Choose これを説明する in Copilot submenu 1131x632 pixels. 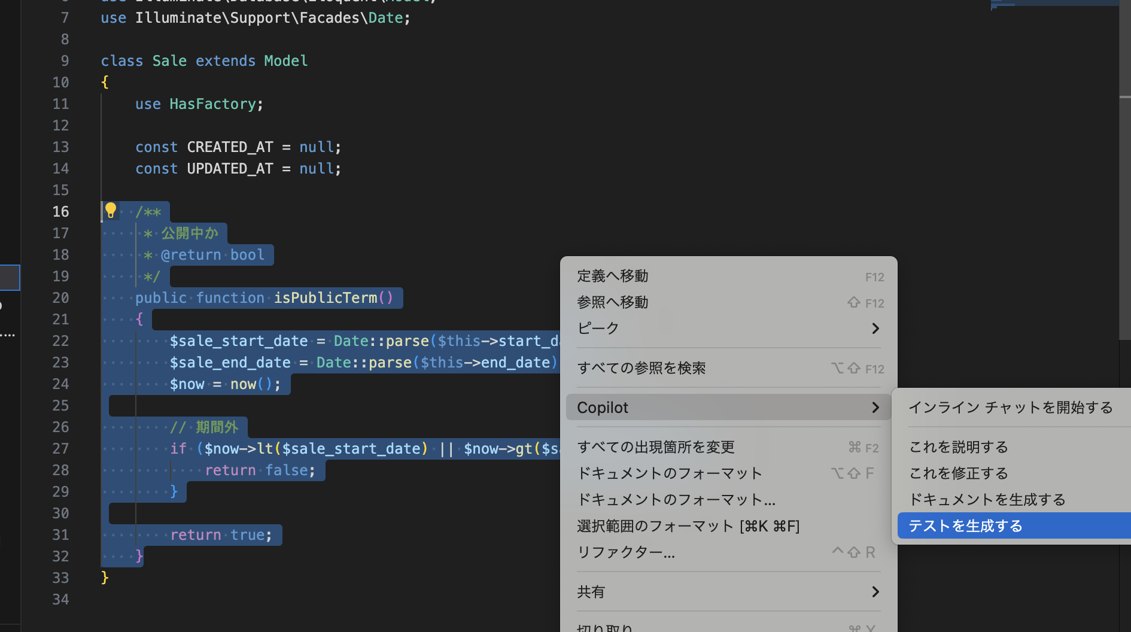[x=959, y=447]
